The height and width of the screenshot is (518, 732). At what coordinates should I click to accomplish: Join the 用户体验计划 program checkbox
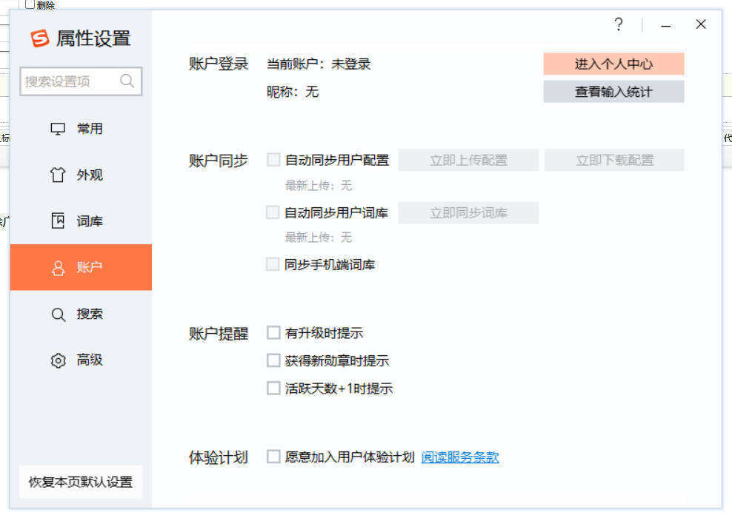click(273, 457)
